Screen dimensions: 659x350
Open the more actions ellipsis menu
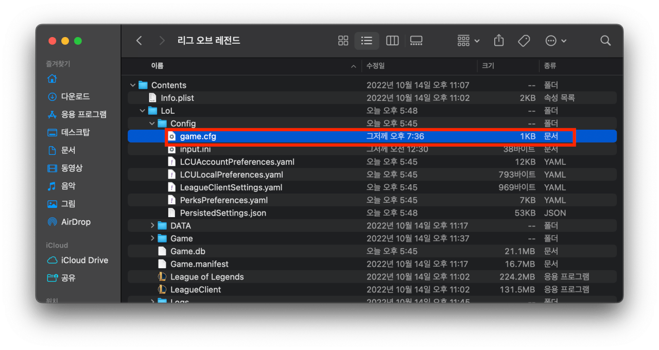click(x=556, y=41)
